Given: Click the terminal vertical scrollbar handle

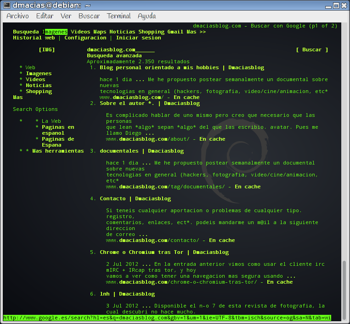Looking at the screenshot, I should tap(344, 290).
